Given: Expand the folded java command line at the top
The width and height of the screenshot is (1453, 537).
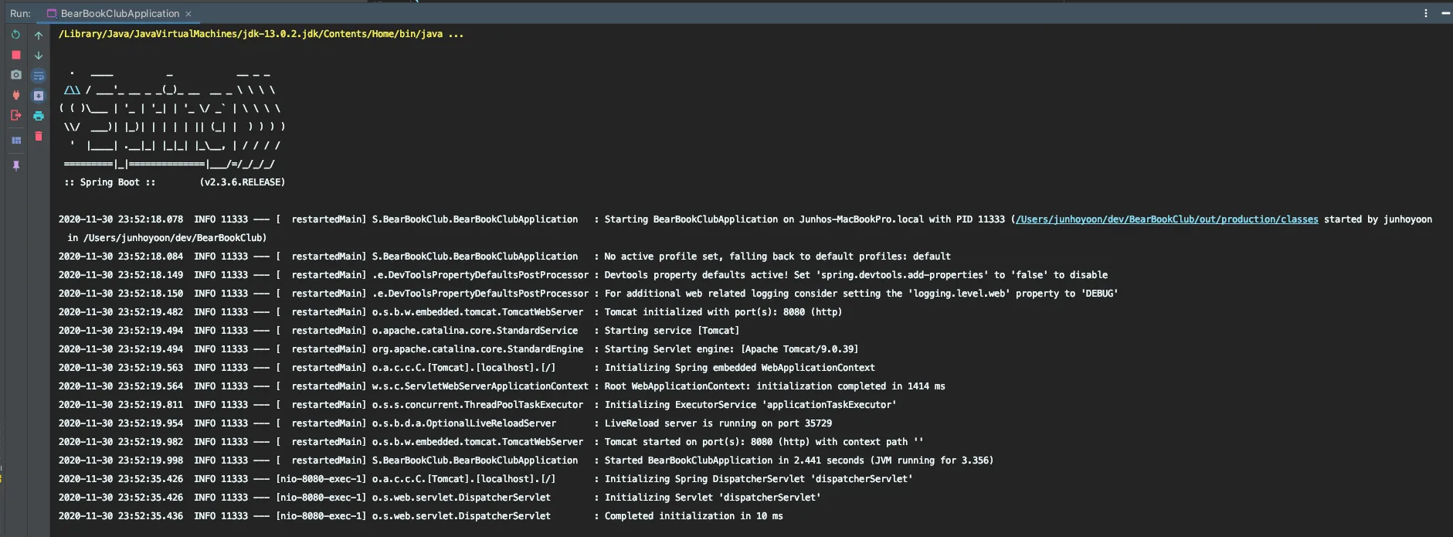Looking at the screenshot, I should click(456, 34).
